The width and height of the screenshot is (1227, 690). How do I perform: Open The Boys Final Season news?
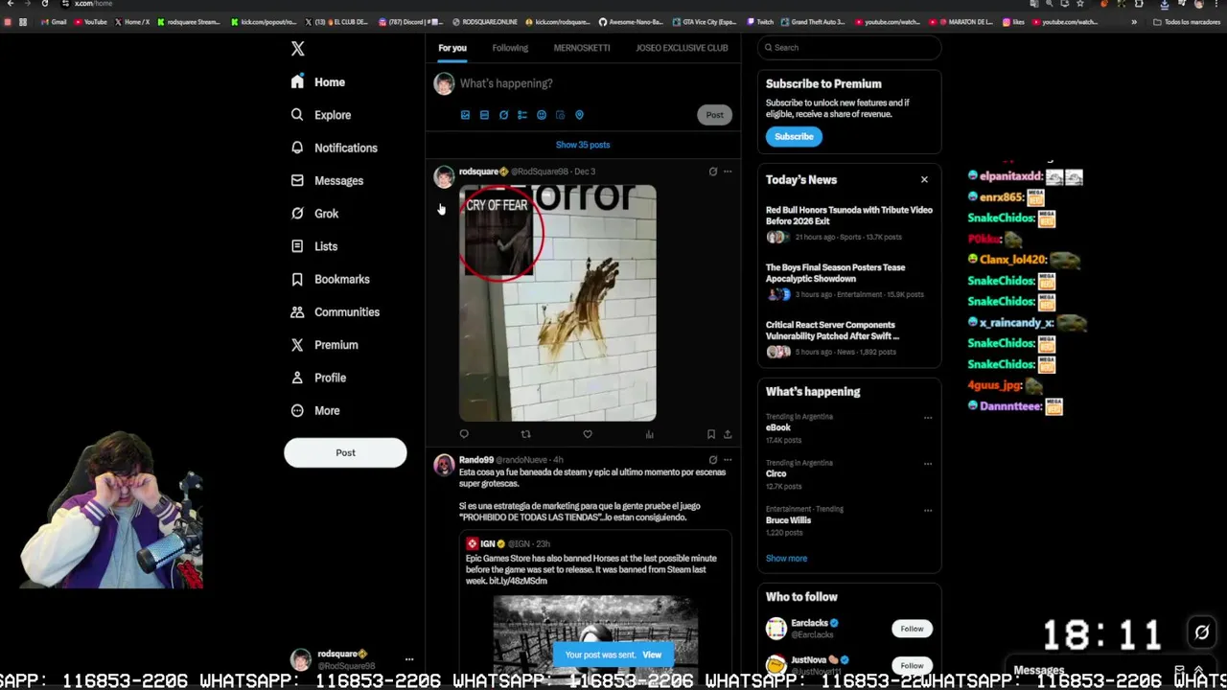(849, 281)
